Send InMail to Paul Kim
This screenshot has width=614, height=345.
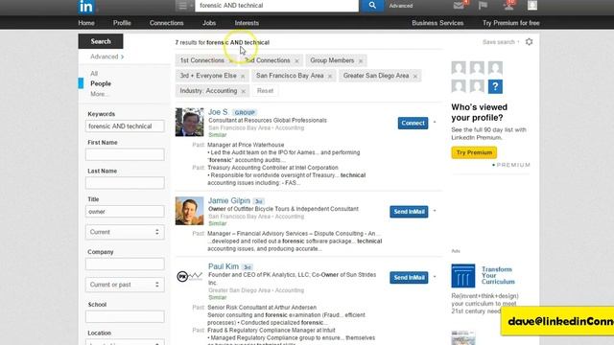point(409,277)
